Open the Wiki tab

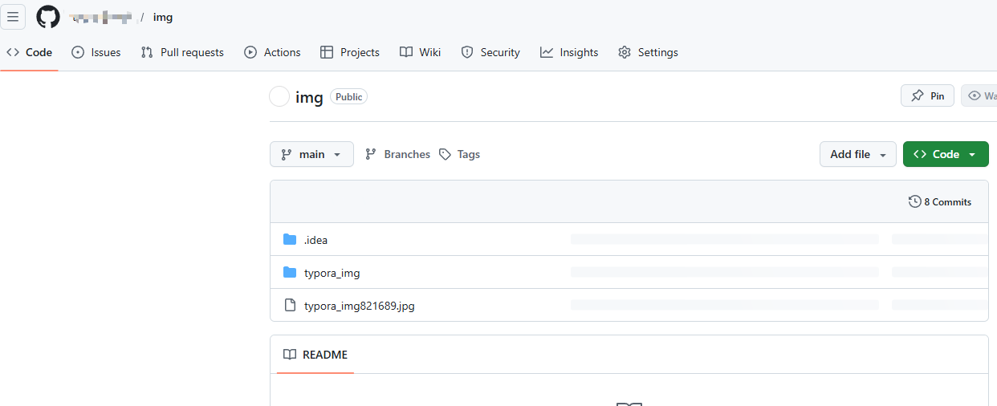tap(421, 52)
